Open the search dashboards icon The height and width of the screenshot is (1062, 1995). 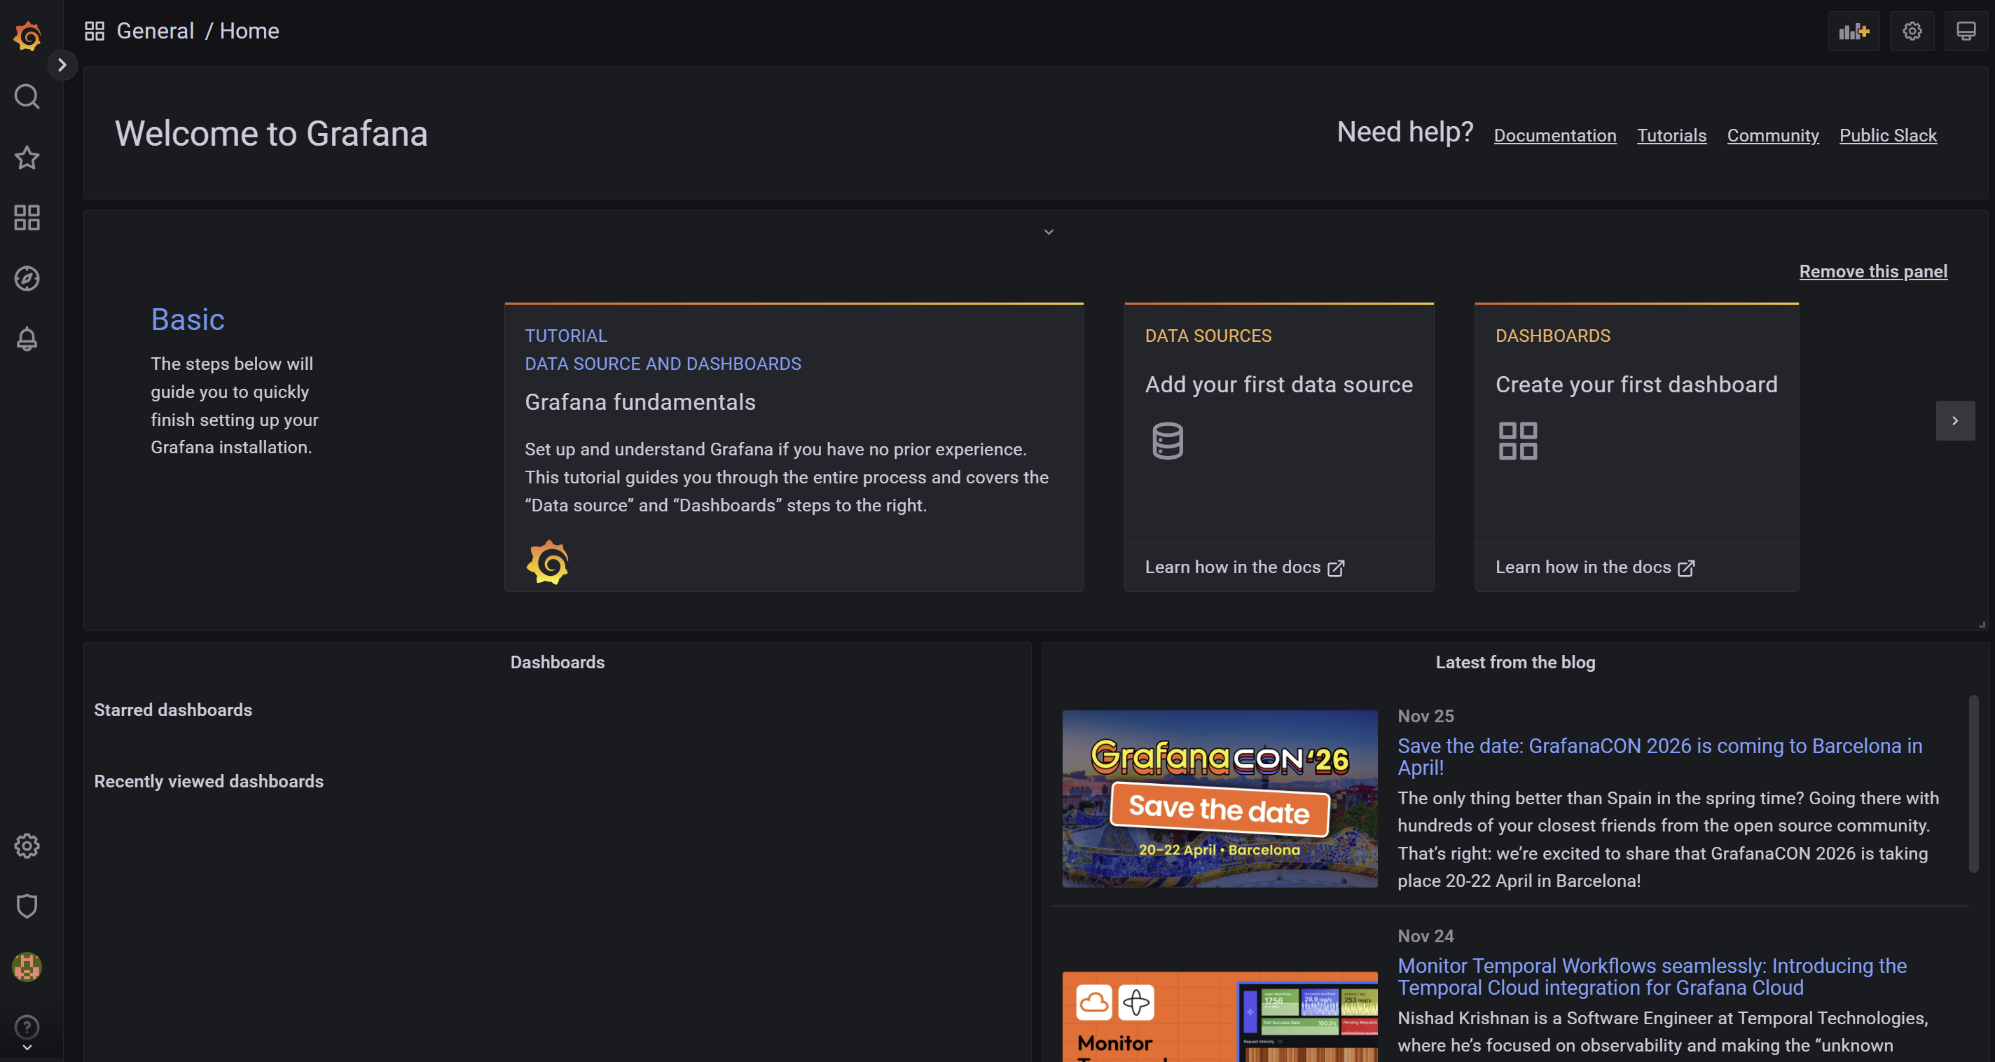point(27,97)
